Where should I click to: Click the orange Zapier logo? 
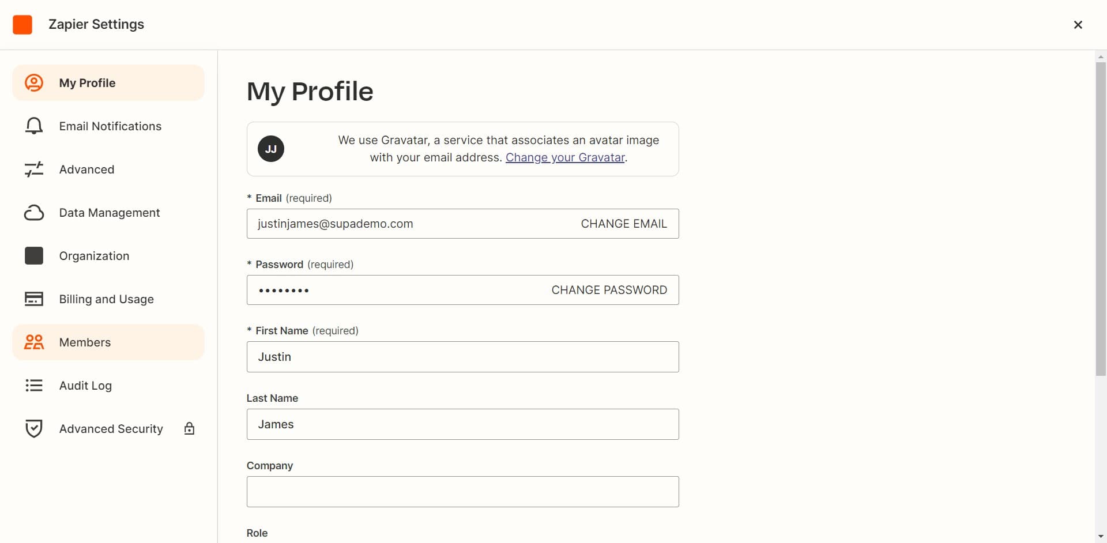22,24
